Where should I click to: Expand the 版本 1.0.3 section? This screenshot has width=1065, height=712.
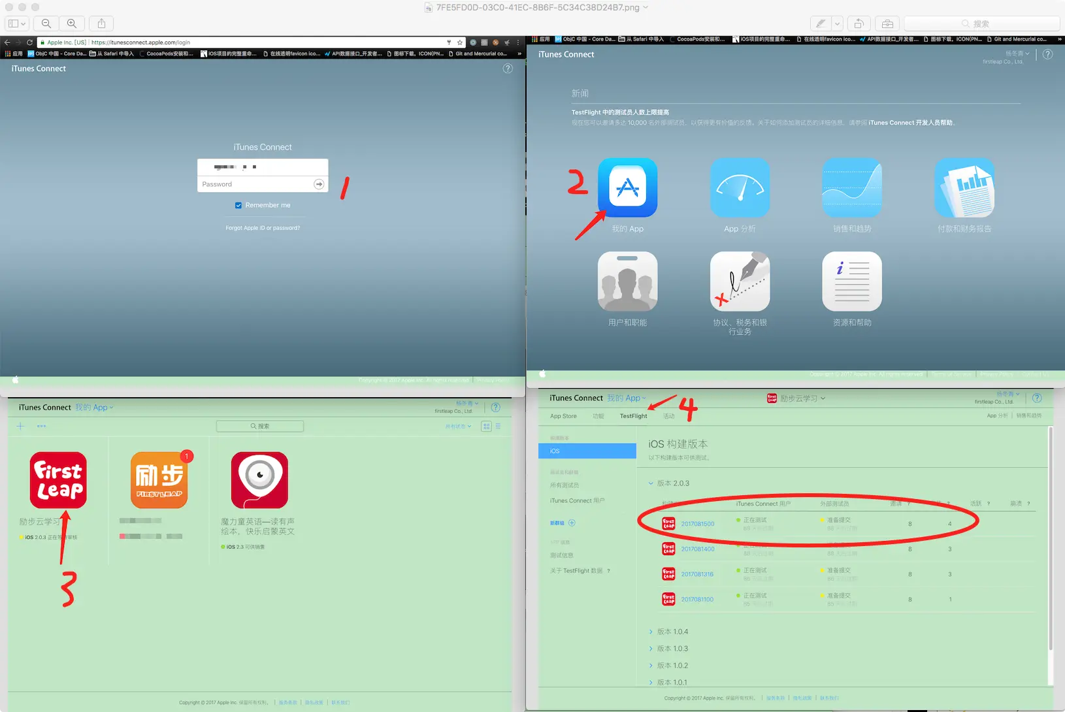[x=651, y=649]
